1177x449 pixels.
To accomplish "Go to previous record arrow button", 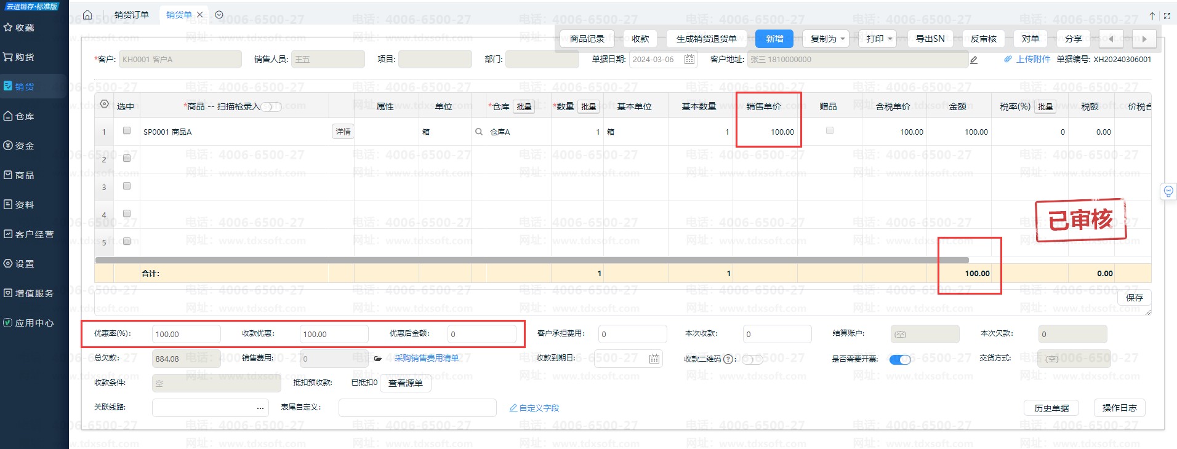I will [x=1111, y=39].
